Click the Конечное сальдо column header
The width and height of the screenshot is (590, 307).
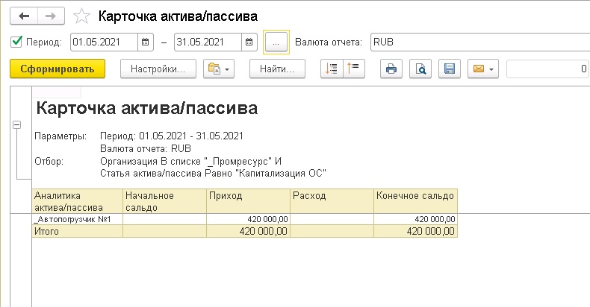[x=415, y=201]
